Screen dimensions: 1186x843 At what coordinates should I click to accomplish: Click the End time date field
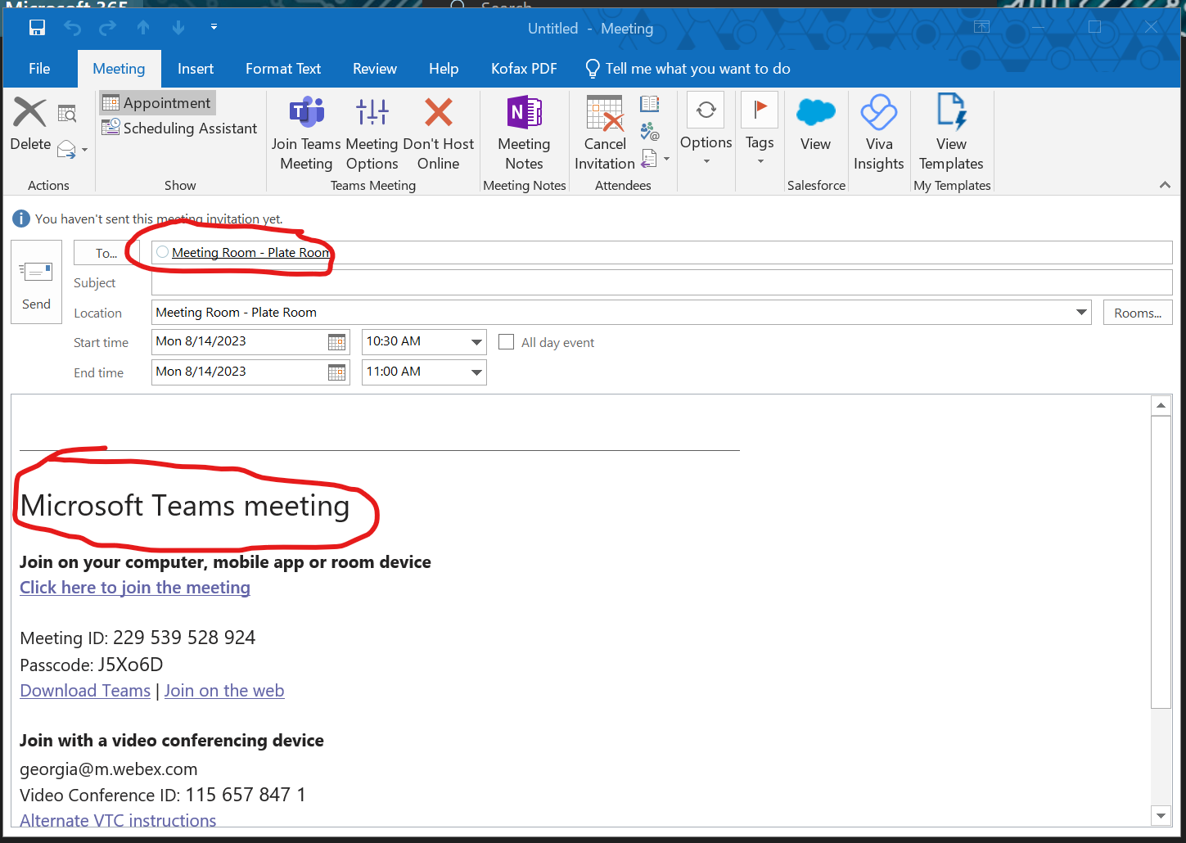[239, 372]
